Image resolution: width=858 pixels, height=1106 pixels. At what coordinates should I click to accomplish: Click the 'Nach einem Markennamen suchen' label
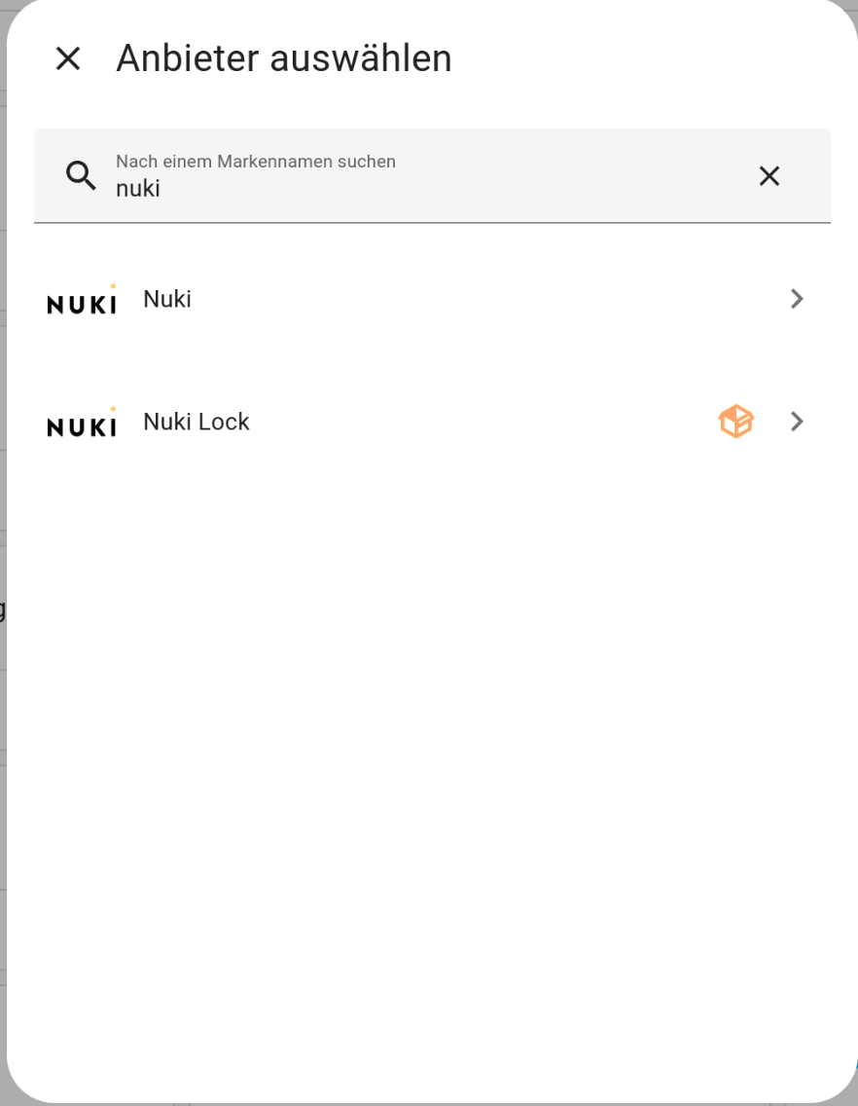256,162
